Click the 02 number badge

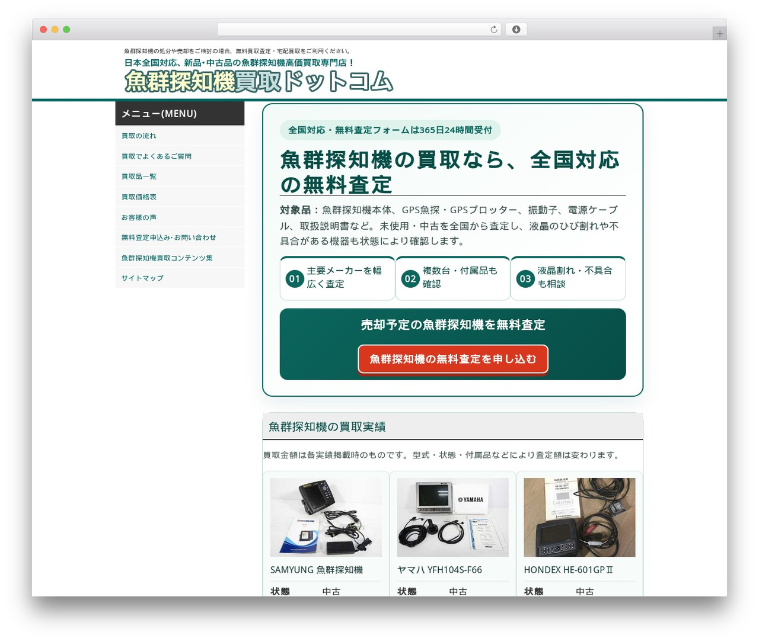(x=410, y=278)
